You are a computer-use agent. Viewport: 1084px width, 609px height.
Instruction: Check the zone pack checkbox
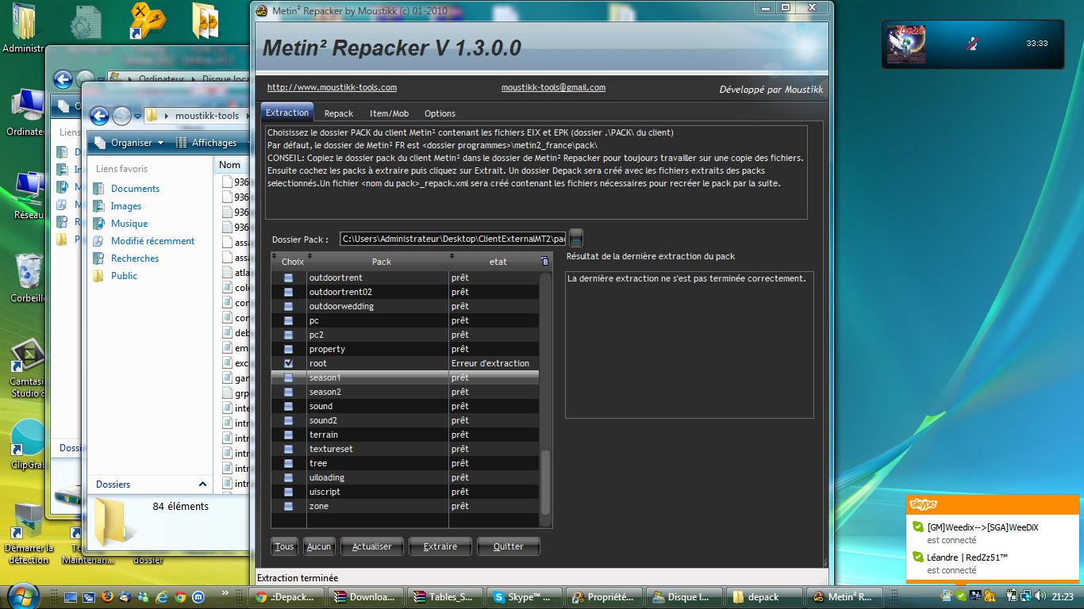288,506
